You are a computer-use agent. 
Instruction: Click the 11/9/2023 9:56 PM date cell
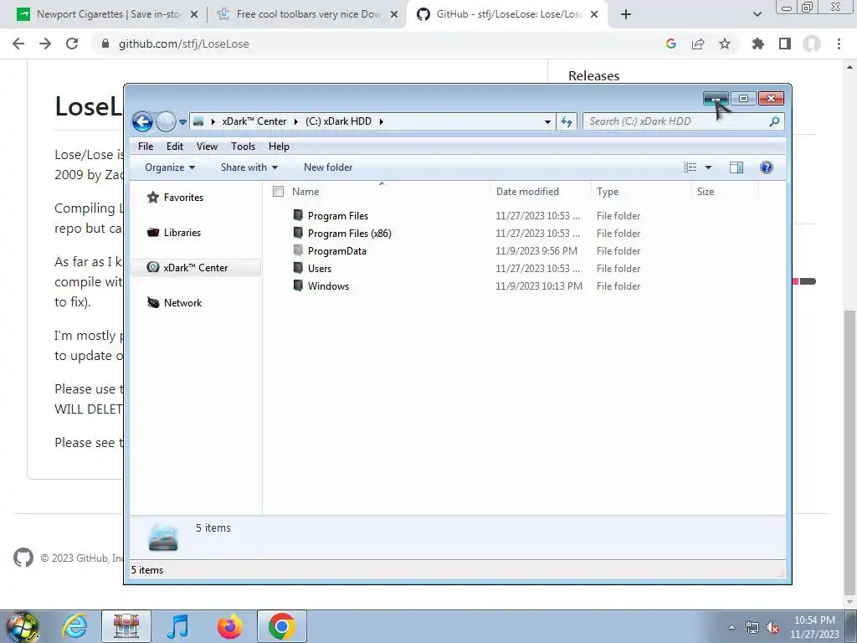click(x=536, y=251)
